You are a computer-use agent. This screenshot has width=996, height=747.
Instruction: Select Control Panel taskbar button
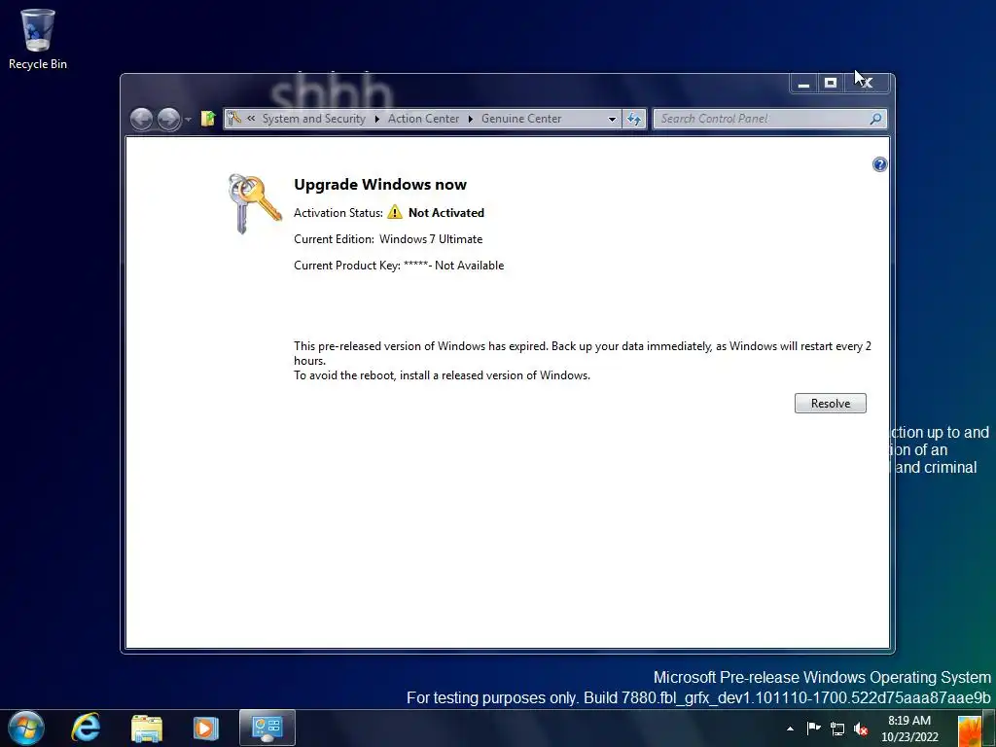pyautogui.click(x=267, y=728)
